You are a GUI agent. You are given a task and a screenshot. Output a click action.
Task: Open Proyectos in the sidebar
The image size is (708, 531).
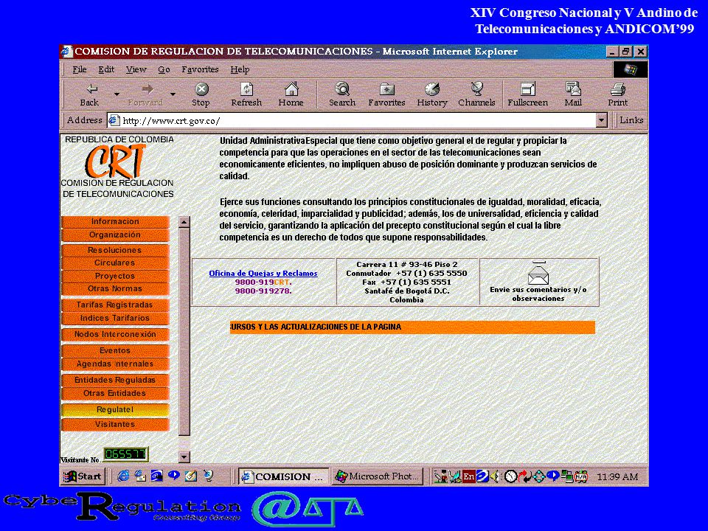[115, 276]
